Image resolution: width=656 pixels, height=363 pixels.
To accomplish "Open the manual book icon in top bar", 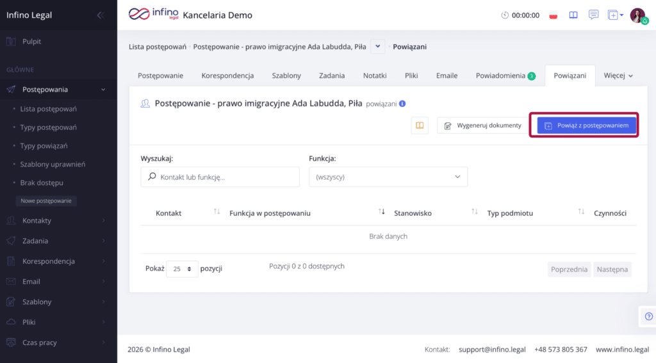I will (573, 15).
